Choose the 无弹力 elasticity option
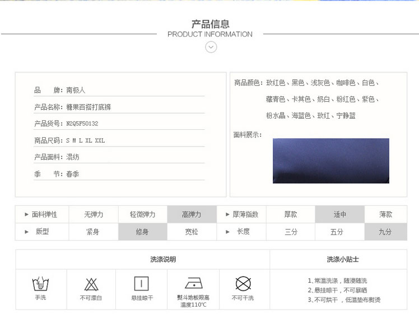419x319 pixels. [x=94, y=214]
